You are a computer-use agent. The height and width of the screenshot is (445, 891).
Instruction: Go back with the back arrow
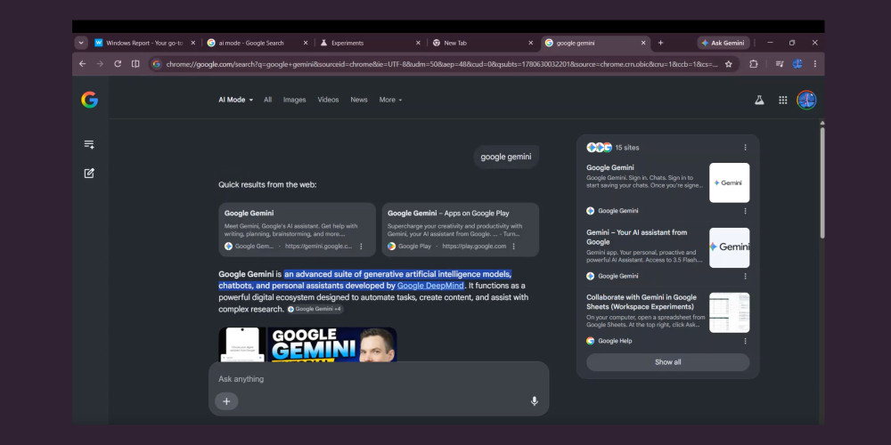[x=82, y=64]
